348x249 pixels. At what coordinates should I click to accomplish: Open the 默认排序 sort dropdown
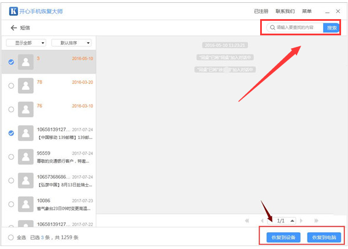(72, 43)
